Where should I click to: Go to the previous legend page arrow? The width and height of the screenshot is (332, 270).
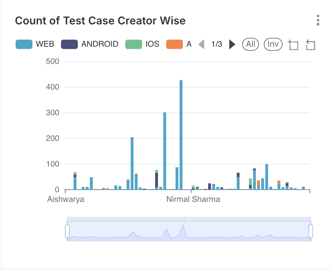[x=201, y=44]
